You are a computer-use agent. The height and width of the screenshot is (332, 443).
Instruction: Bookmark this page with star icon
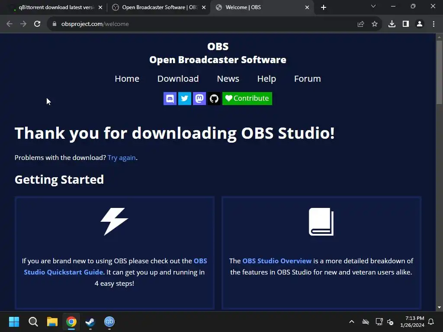[375, 24]
